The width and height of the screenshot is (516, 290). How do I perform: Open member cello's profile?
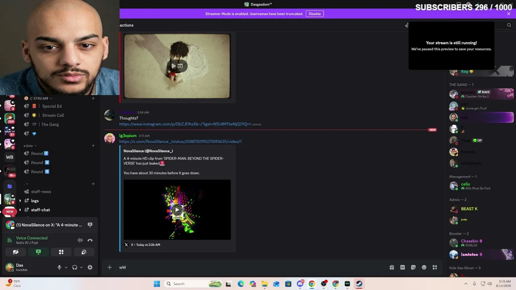(481, 186)
